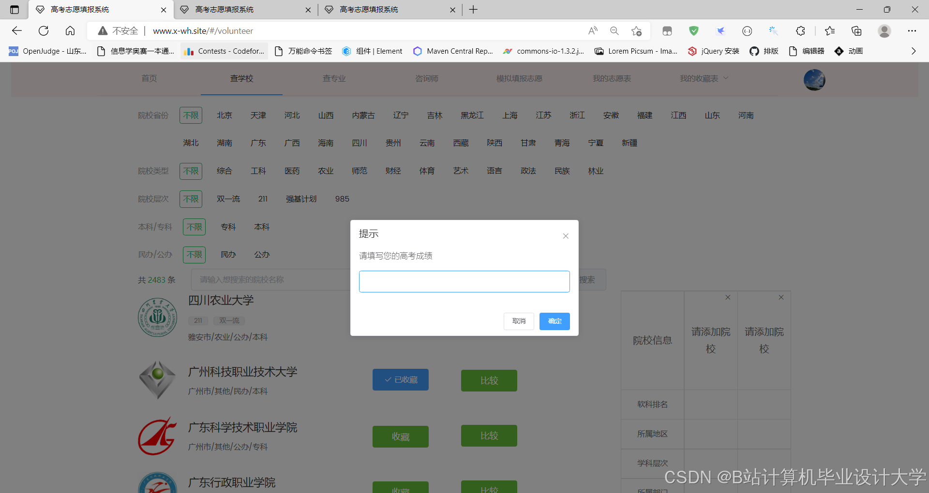
Task: Click the 高考成绩 input field in dialog
Action: tap(464, 281)
